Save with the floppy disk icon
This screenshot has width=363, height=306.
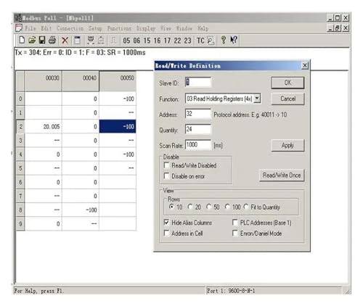[42, 40]
